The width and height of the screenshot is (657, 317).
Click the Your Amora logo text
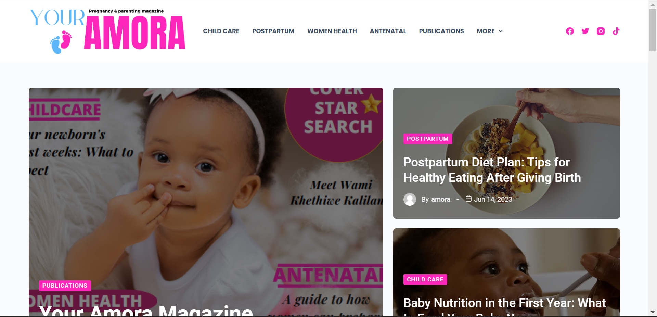point(108,30)
